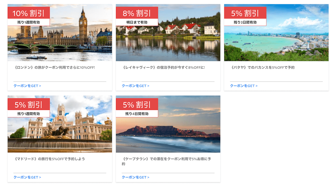Image resolution: width=333 pixels, height=187 pixels.
Task: Open the Madrid coupon GET link
Action: click(x=27, y=177)
